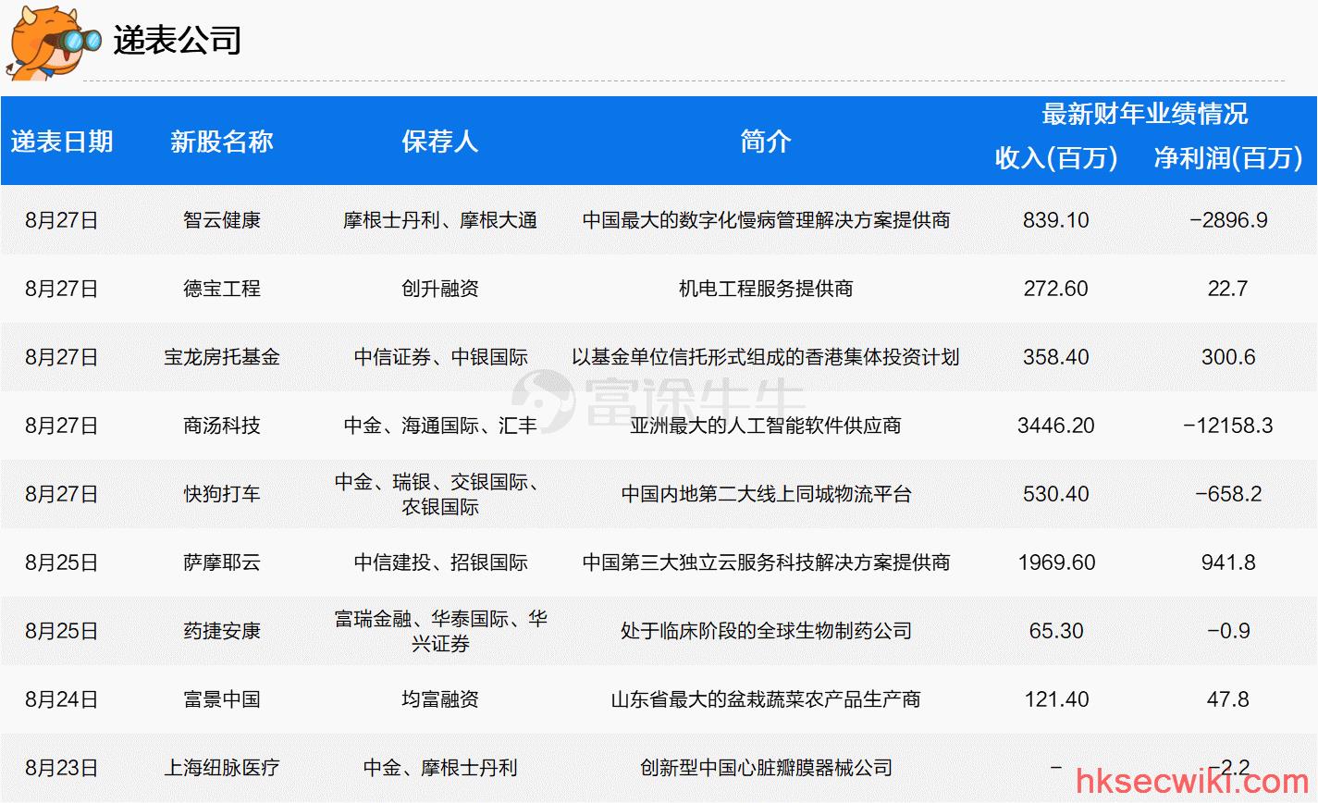This screenshot has width=1318, height=803.
Task: Click sponsor cell 摩根士丹利、摩根大通
Action: pyautogui.click(x=440, y=220)
